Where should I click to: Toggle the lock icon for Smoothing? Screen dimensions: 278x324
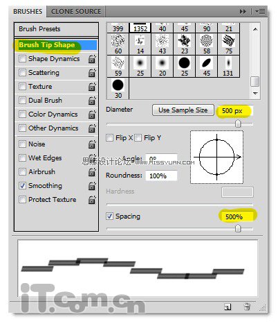coord(92,186)
